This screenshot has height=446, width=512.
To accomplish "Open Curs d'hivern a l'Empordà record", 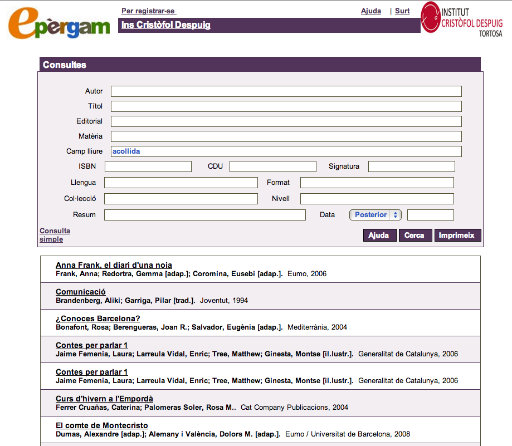I will (104, 399).
